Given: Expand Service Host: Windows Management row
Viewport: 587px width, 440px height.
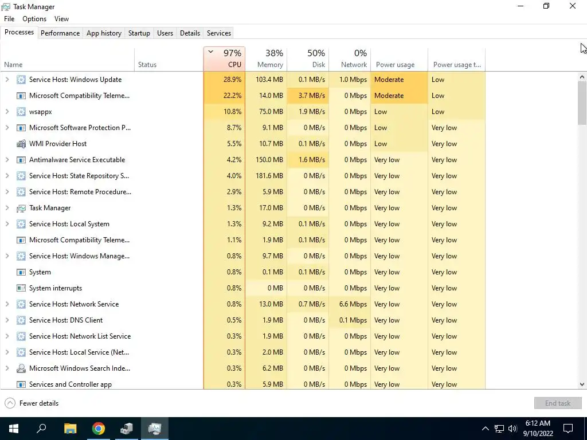Looking at the screenshot, I should 7,256.
